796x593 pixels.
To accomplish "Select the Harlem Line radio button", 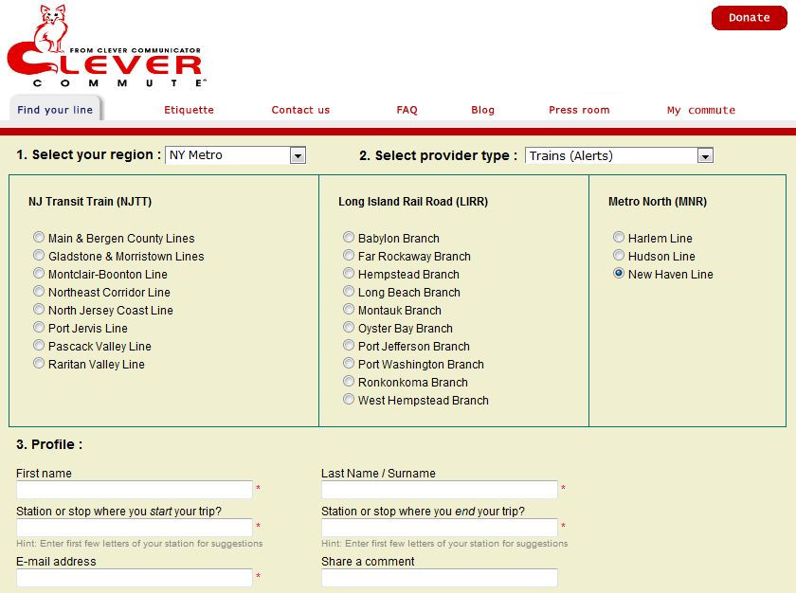I will (x=618, y=237).
